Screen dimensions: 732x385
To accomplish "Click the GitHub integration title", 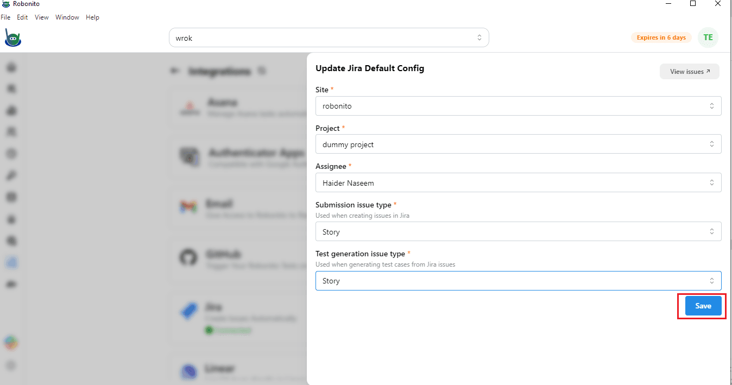I will 224,254.
